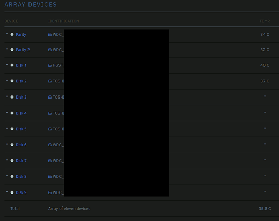Viewport: 279px width, 221px height.
Task: Click the drive icon in the Disk 8 row
Action: coord(50,176)
